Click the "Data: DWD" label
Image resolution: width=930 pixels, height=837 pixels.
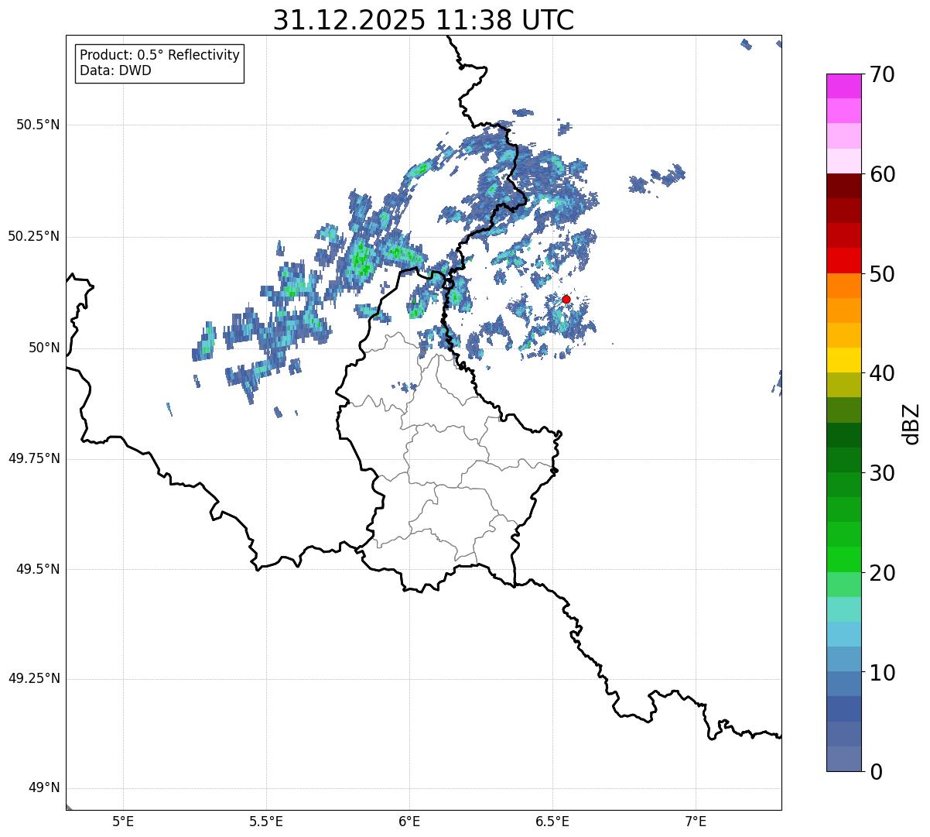click(x=116, y=71)
